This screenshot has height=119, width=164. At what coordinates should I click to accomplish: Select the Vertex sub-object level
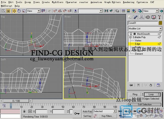(138, 41)
